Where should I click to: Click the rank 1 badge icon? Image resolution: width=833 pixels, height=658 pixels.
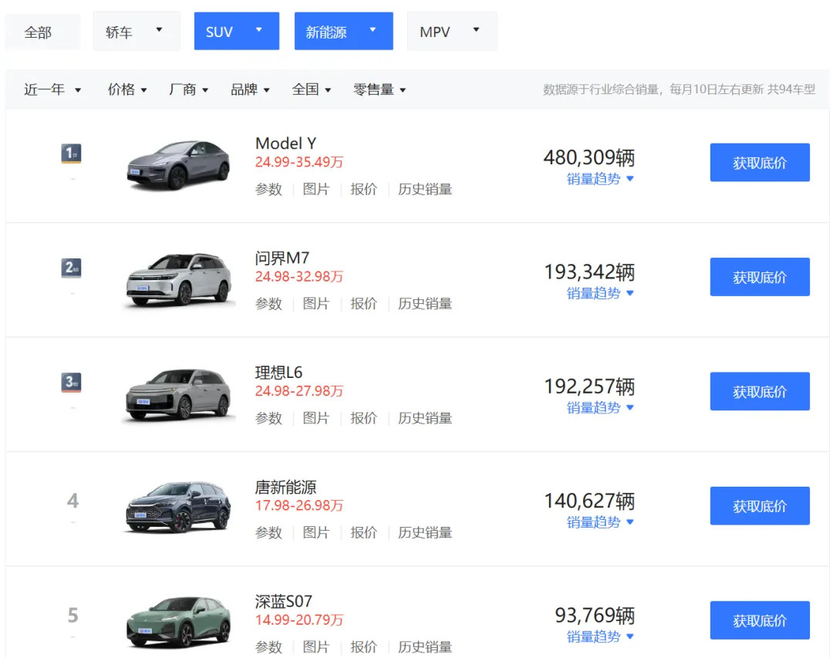[x=71, y=153]
